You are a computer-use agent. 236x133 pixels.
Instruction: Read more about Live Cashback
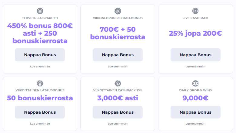195,66
